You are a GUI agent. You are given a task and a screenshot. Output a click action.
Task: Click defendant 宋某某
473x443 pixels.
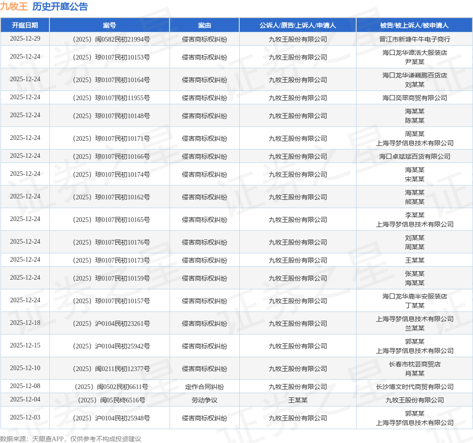coord(415,179)
